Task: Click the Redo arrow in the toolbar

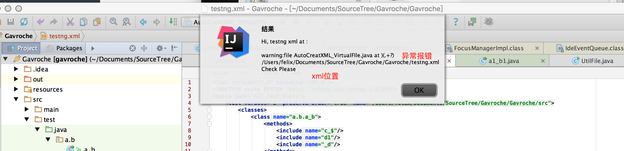Action: tap(54, 22)
